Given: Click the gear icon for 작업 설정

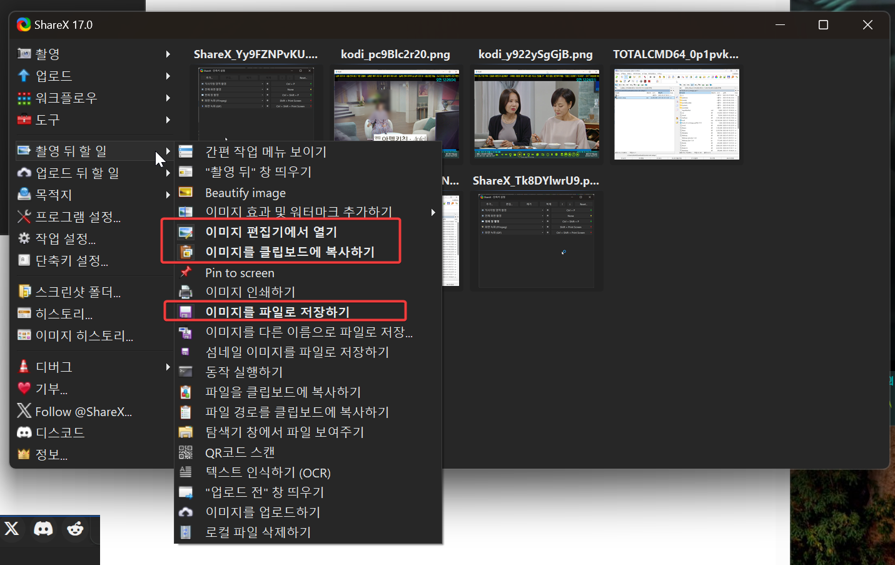Looking at the screenshot, I should click(x=24, y=238).
